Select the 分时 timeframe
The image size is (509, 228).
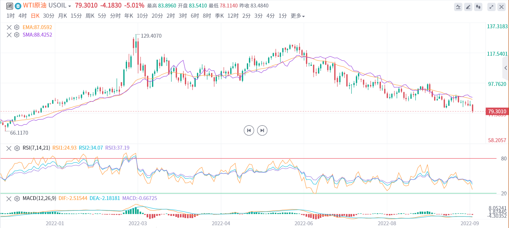[115, 16]
